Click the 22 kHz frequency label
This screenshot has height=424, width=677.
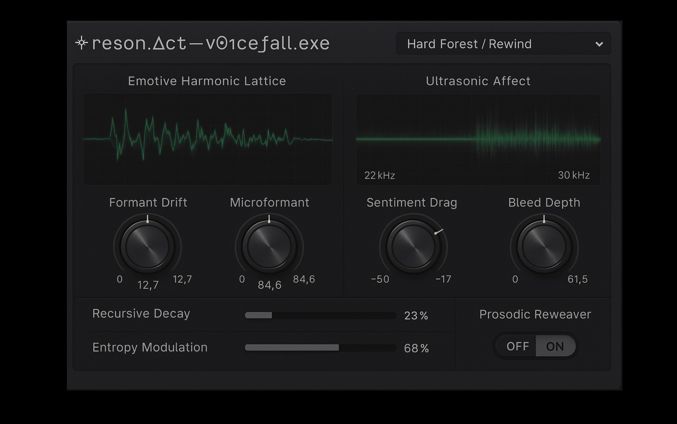click(379, 175)
